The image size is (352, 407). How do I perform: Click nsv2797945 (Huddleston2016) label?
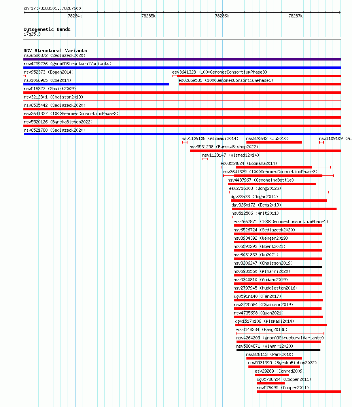point(265,288)
